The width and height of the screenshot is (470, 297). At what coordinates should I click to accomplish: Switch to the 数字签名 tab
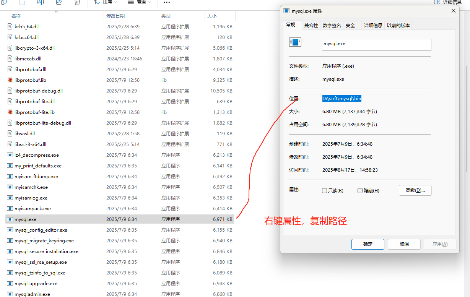click(332, 26)
